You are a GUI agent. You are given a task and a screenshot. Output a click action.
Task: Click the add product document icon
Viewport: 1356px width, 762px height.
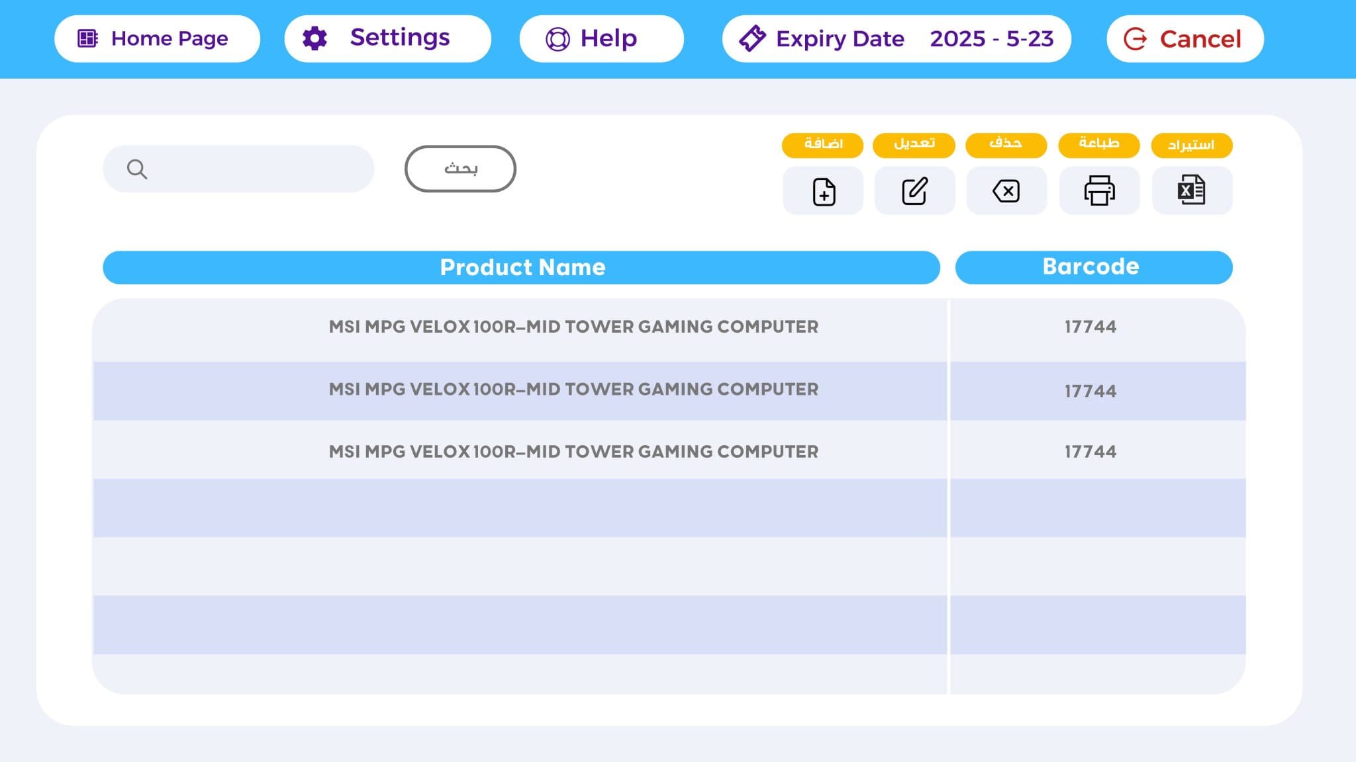(823, 191)
